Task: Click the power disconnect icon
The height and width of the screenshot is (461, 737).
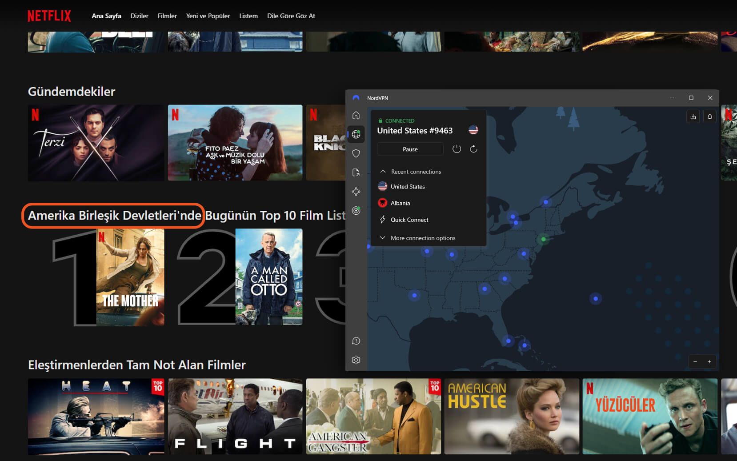Action: (x=457, y=149)
